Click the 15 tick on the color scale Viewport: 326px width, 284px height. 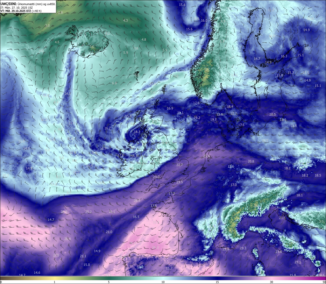pos(217,282)
